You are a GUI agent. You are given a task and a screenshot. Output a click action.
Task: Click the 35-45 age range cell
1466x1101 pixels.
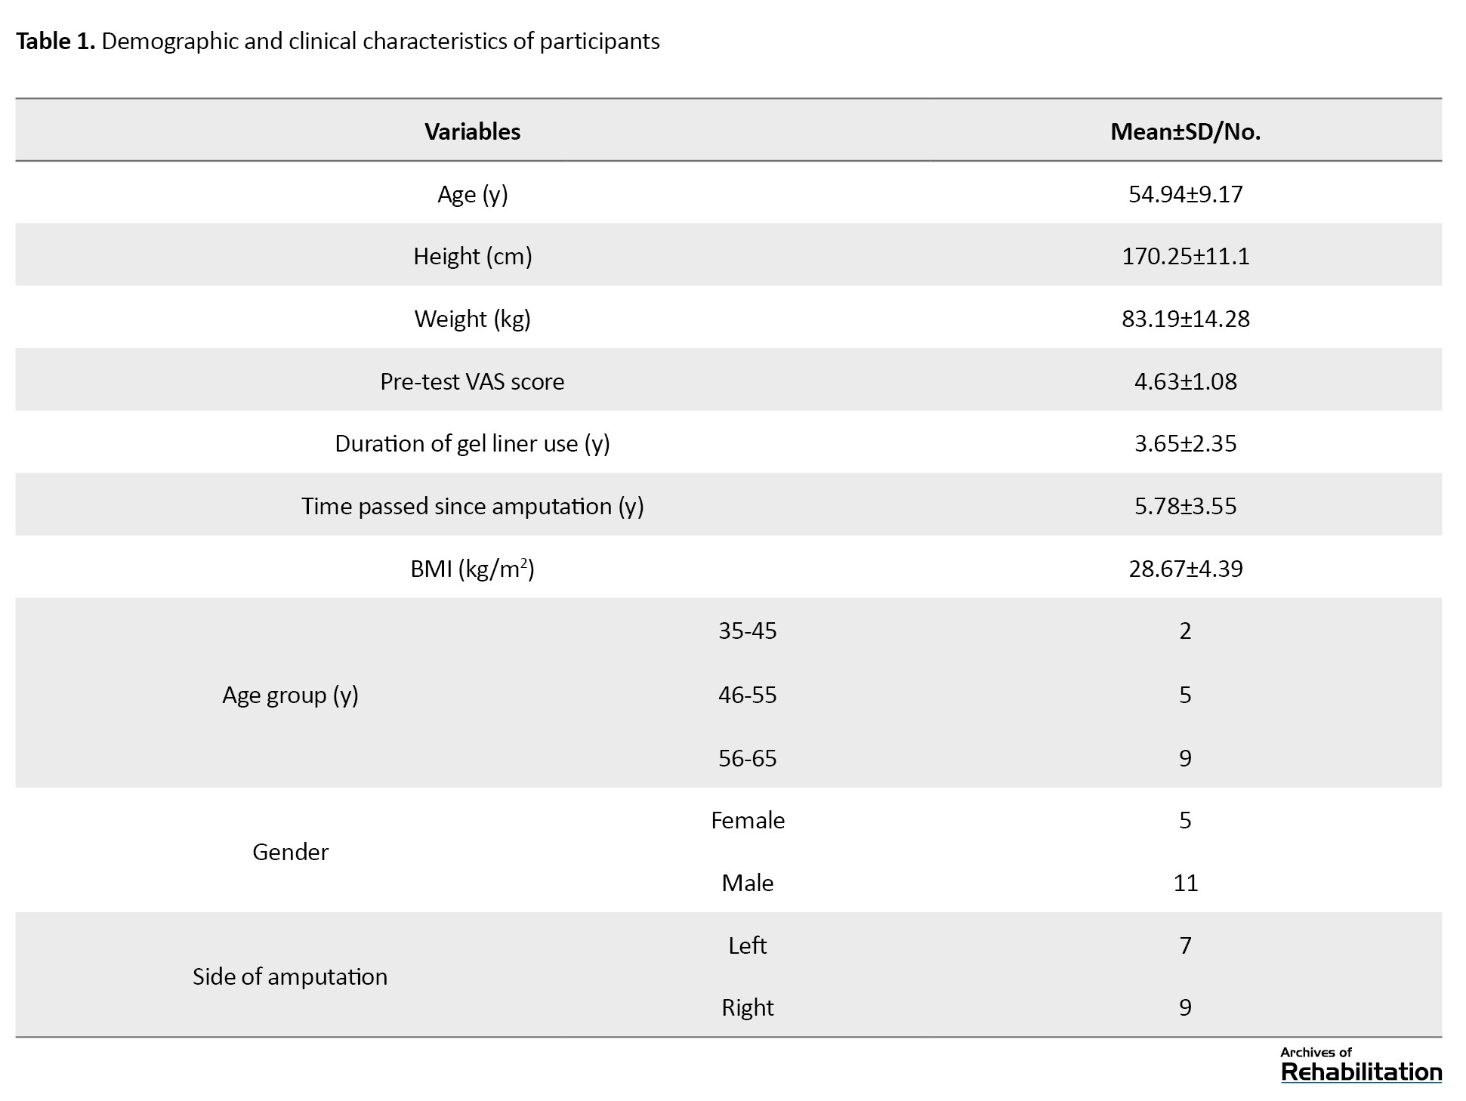(x=747, y=631)
